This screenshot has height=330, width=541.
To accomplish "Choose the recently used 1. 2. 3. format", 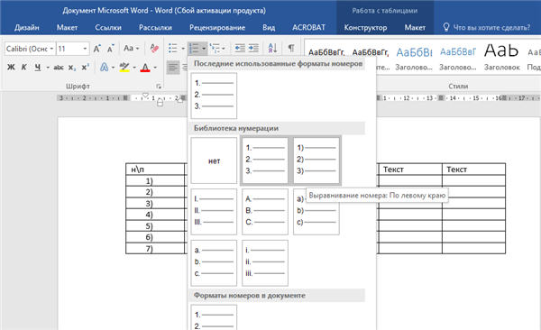I will (214, 96).
